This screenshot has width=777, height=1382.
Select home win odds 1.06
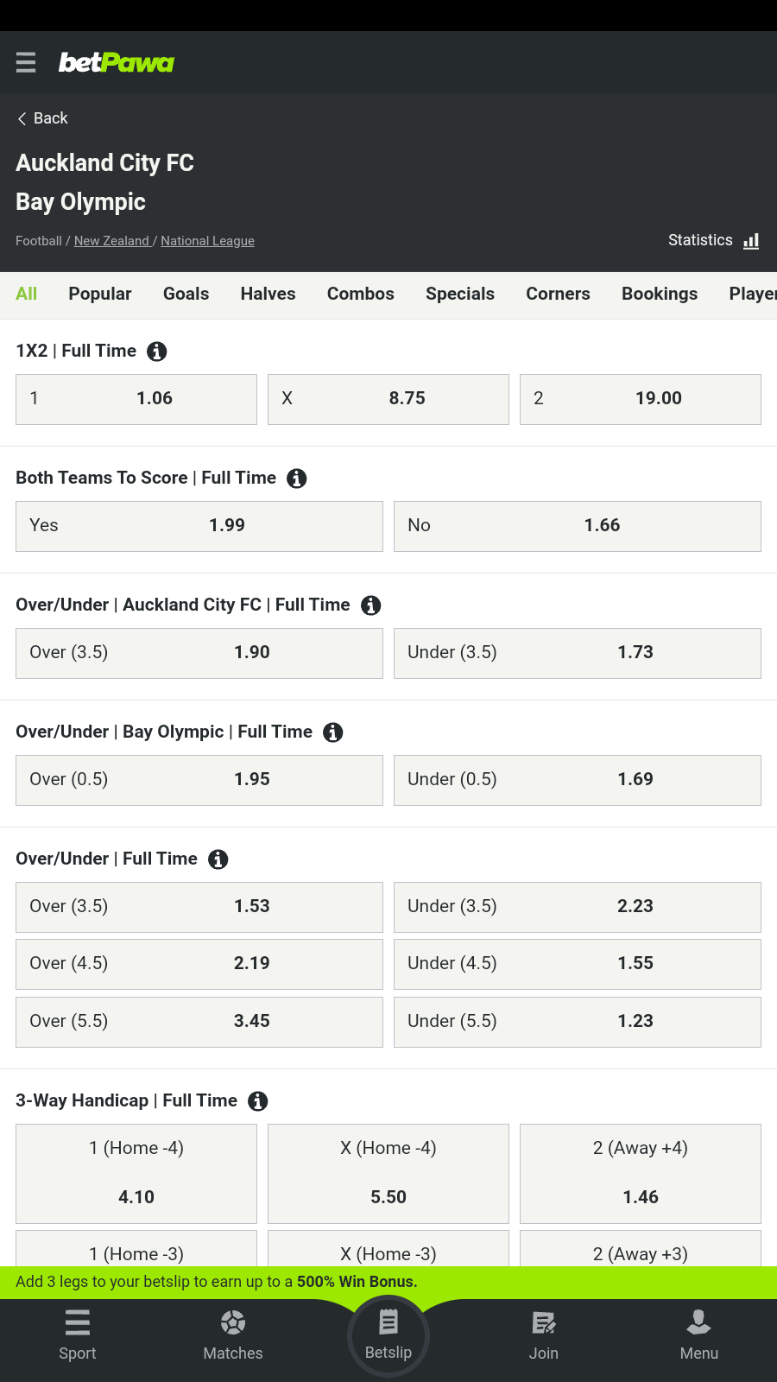coord(136,399)
